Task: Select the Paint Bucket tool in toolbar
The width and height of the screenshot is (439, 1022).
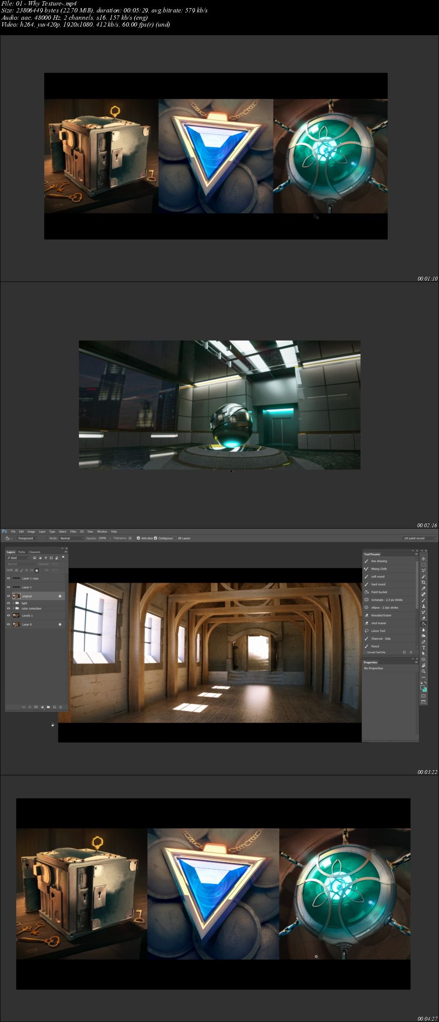Action: pos(424,624)
